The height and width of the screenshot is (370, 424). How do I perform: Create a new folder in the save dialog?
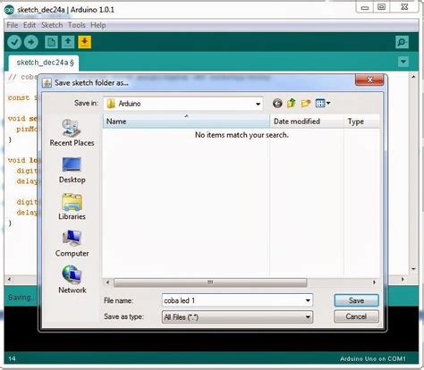306,104
